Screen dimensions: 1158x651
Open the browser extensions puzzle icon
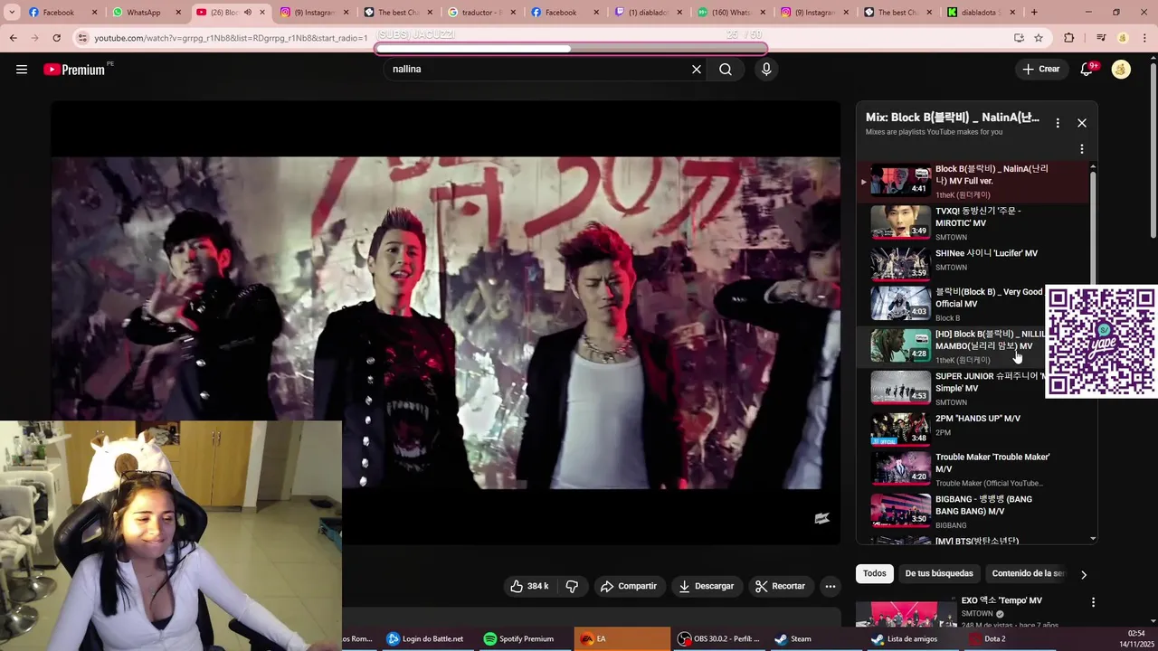tap(1069, 38)
